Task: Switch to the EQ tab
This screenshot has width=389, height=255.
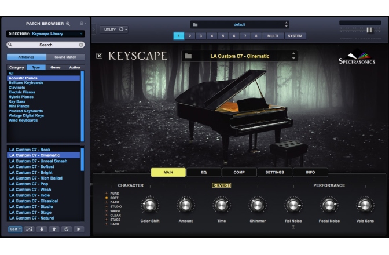Action: click(204, 172)
